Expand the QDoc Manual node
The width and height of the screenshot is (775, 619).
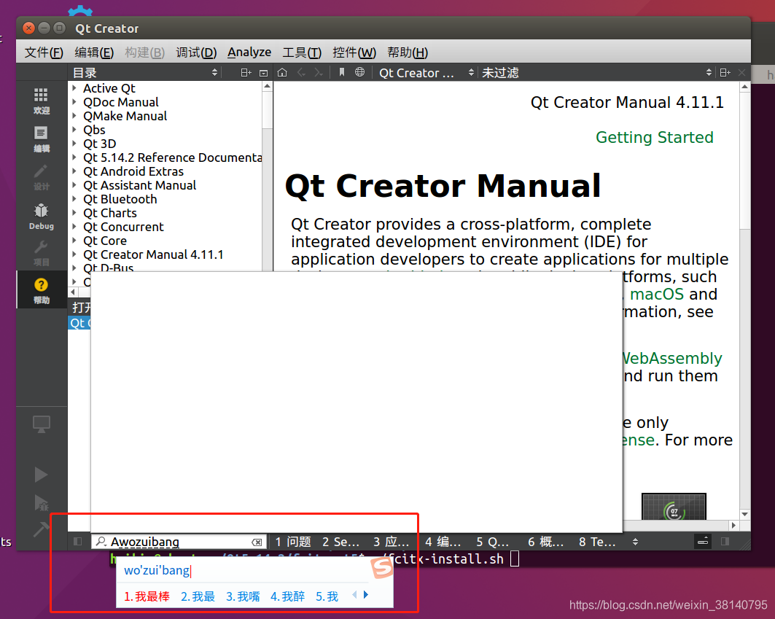(x=74, y=102)
